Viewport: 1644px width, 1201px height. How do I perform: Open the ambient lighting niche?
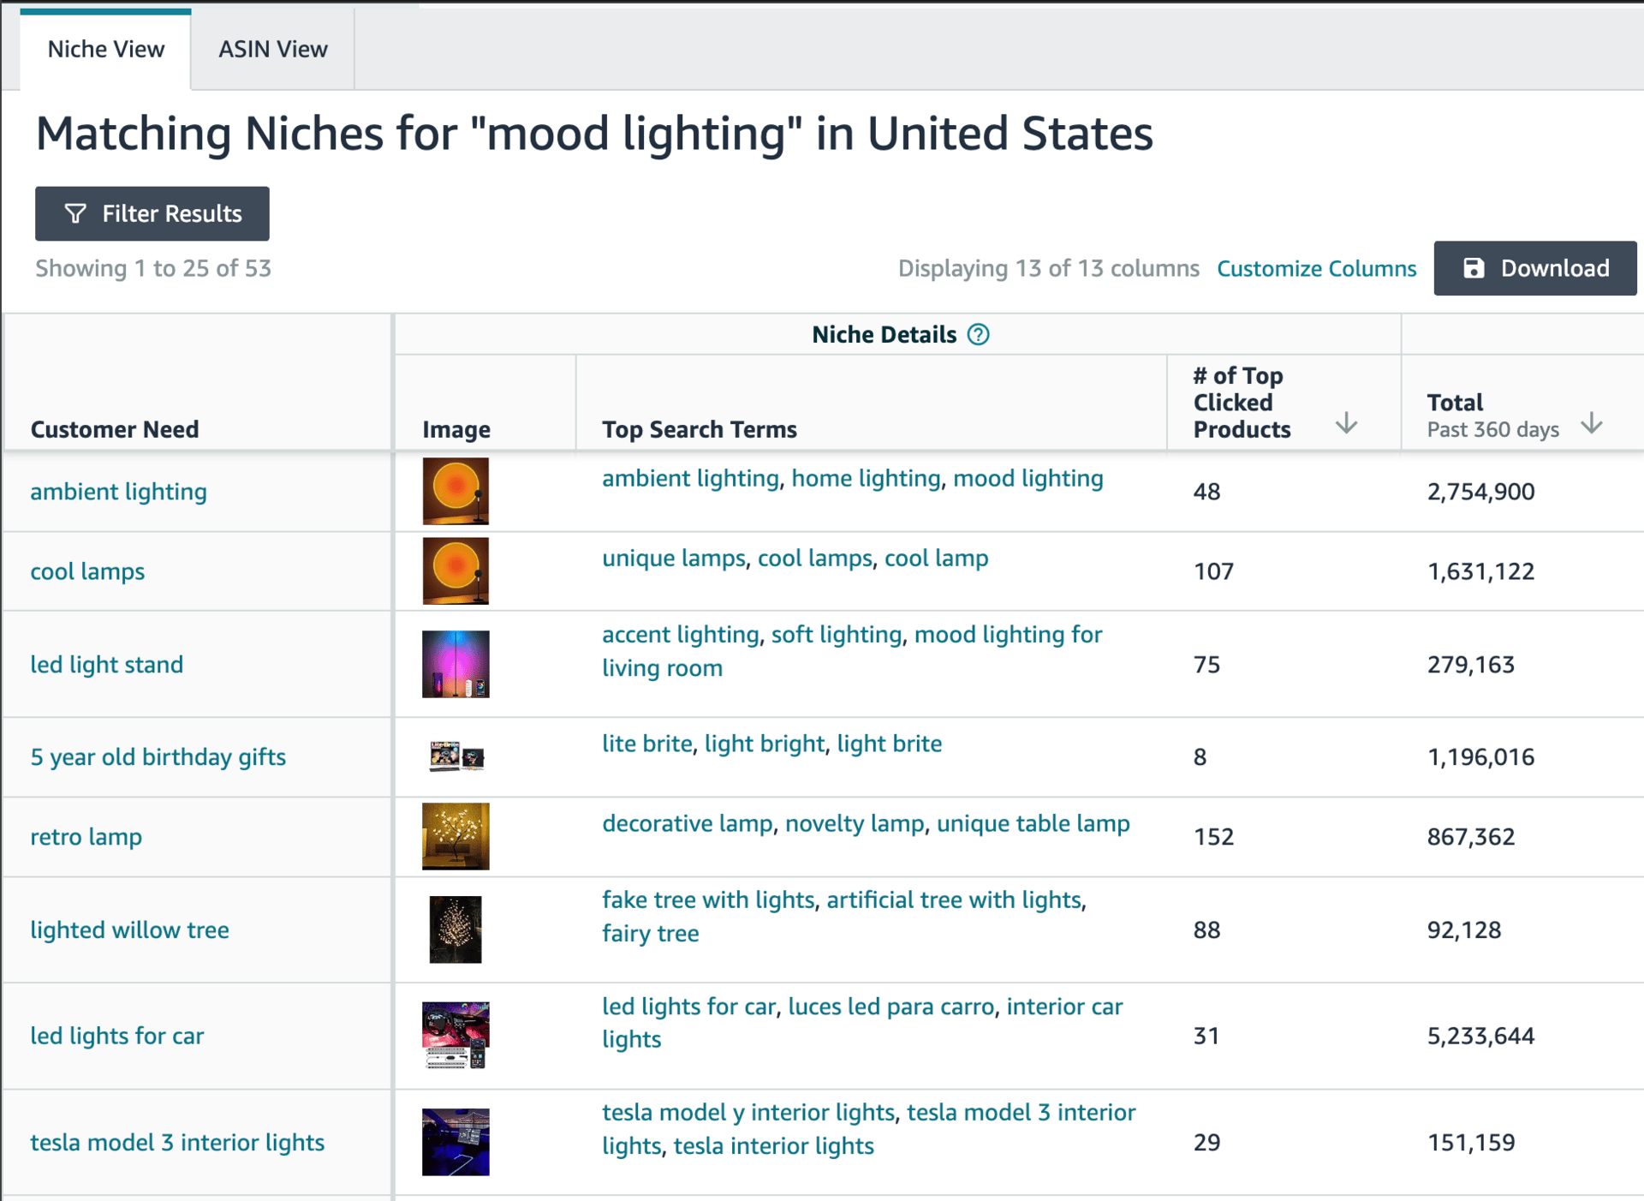click(x=118, y=492)
